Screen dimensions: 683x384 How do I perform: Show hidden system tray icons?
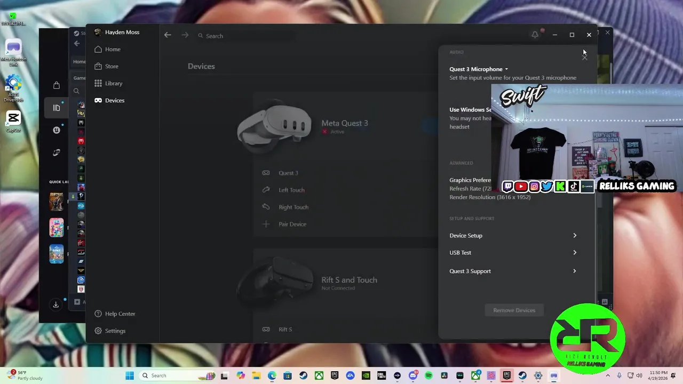(607, 375)
